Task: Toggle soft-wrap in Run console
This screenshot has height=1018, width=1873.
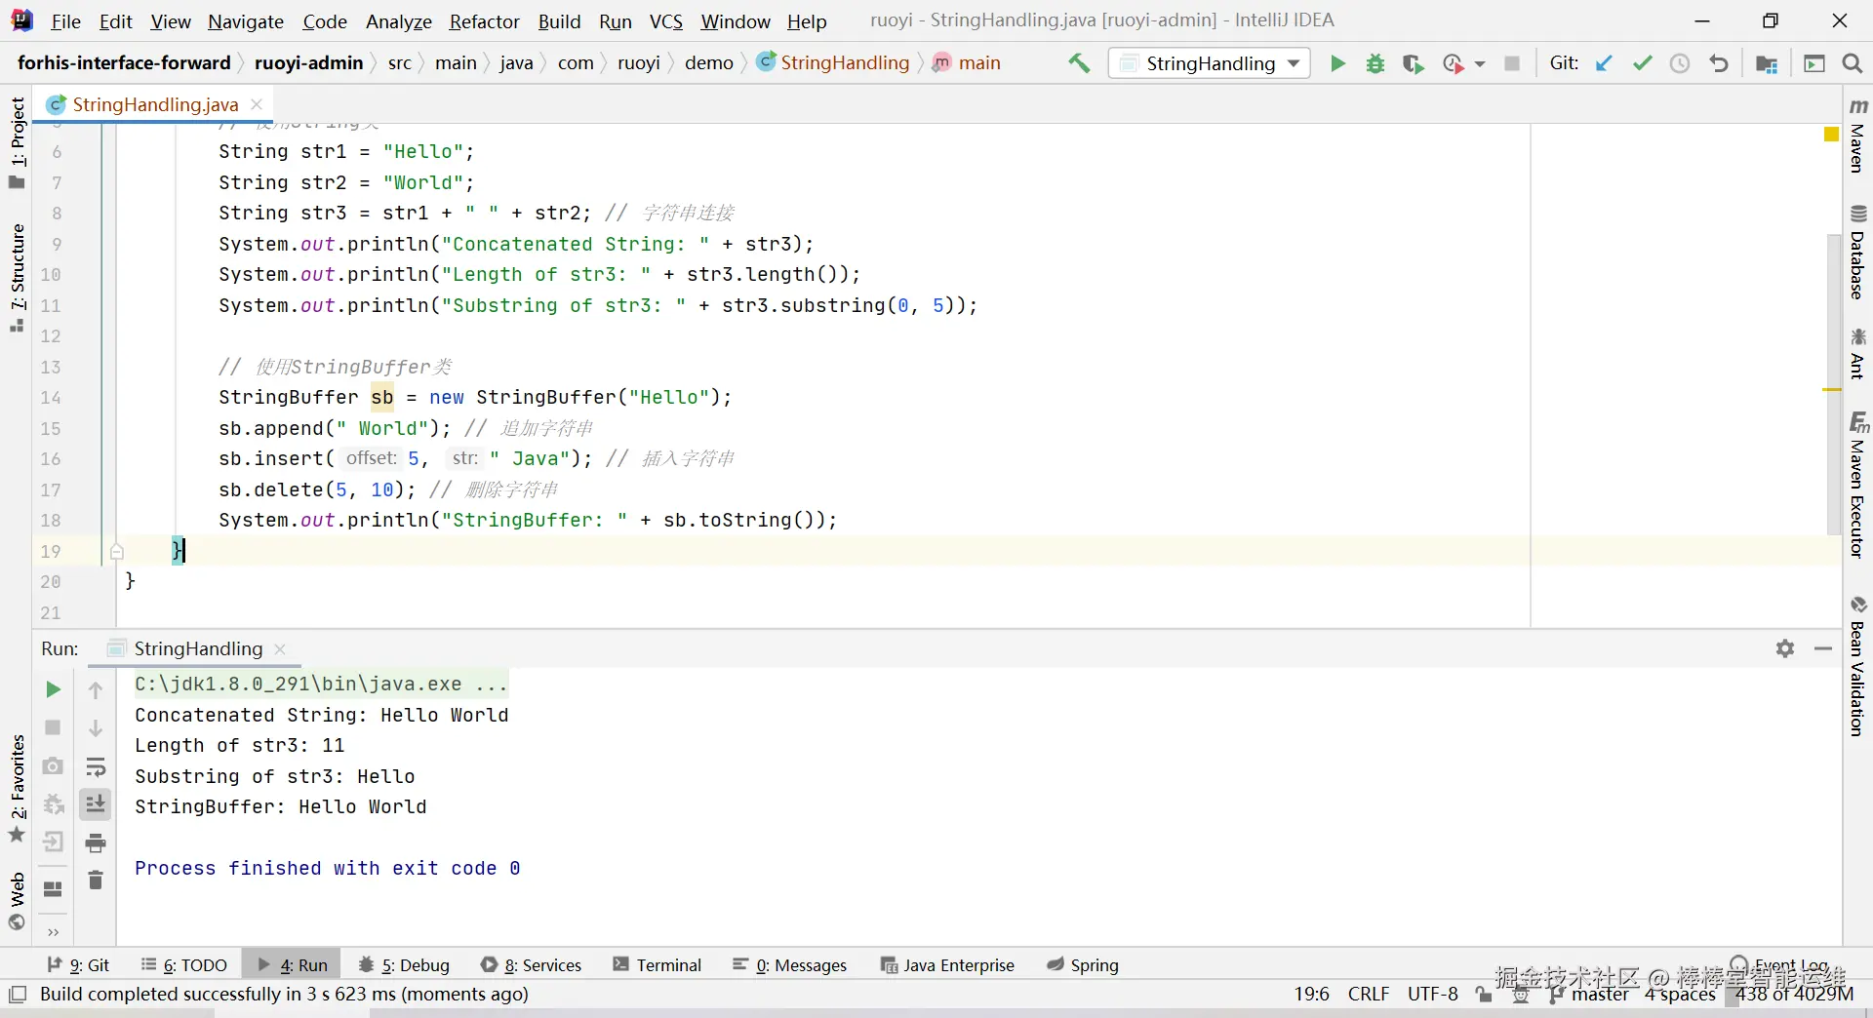Action: (x=96, y=766)
